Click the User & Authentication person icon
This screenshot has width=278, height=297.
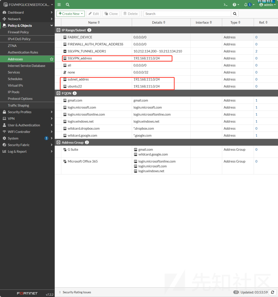coord(4,125)
